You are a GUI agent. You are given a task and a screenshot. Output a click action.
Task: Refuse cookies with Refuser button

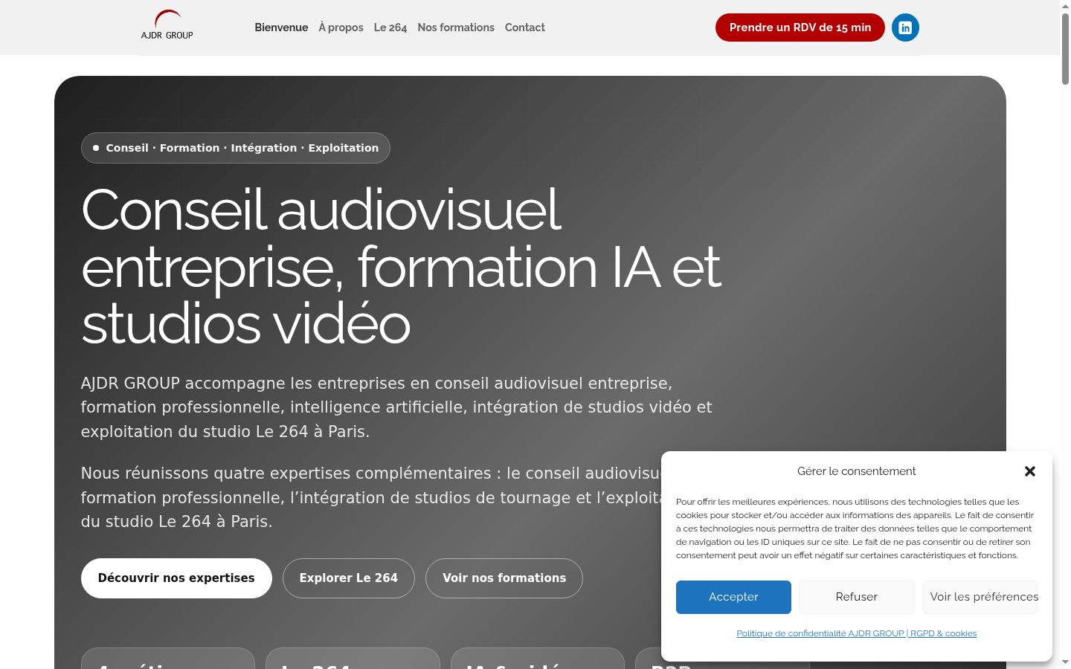click(857, 597)
